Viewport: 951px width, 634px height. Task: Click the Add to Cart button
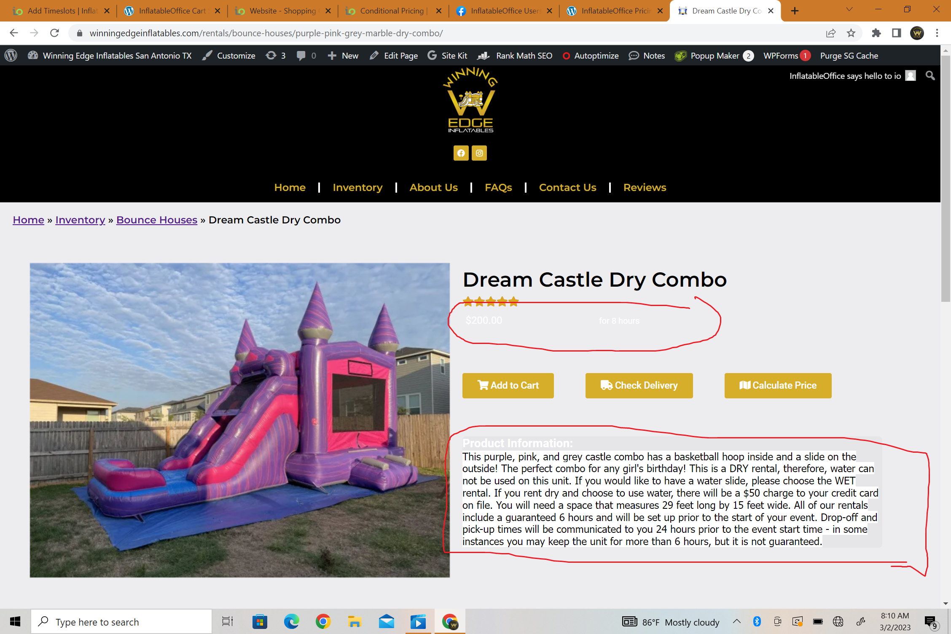point(508,385)
